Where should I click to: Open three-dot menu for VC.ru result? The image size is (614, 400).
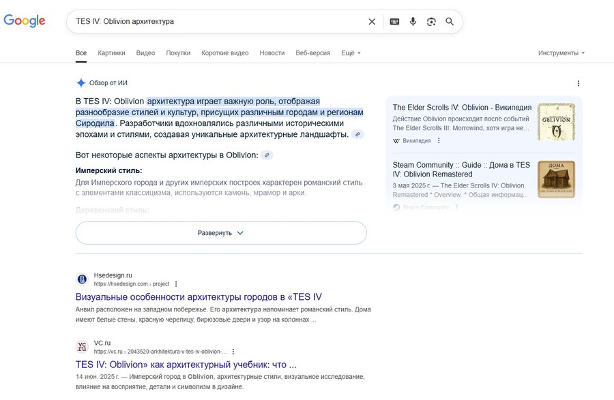(x=233, y=352)
